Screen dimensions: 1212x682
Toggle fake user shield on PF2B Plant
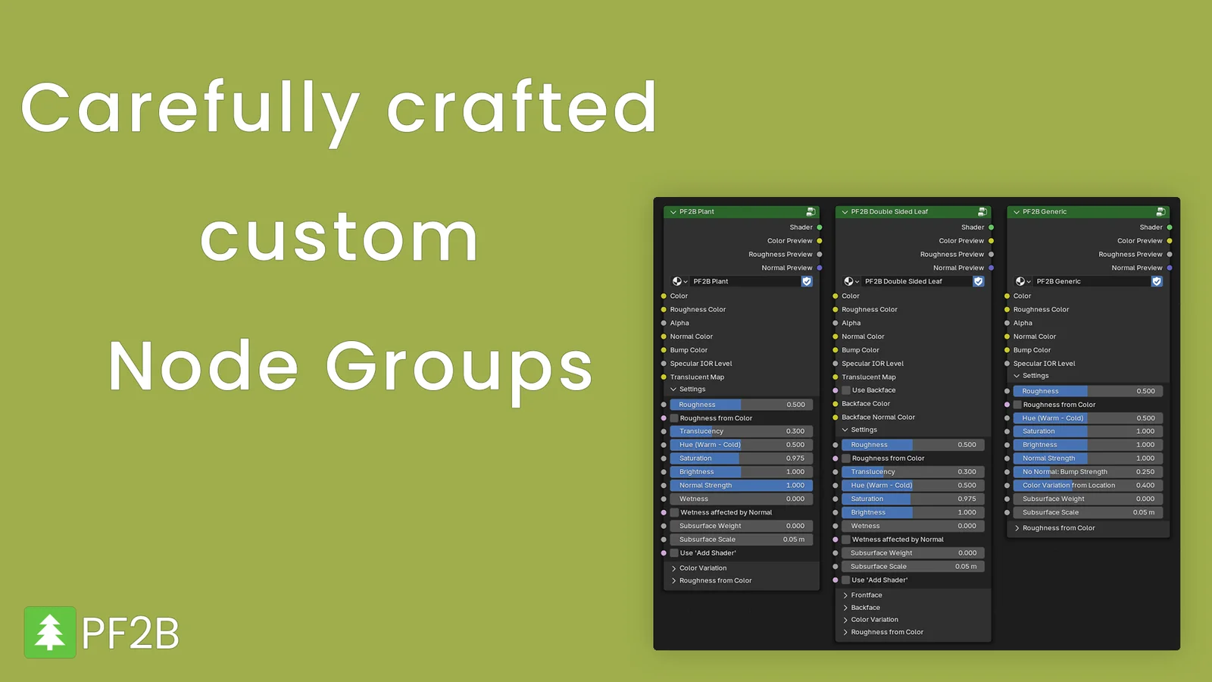coord(807,281)
